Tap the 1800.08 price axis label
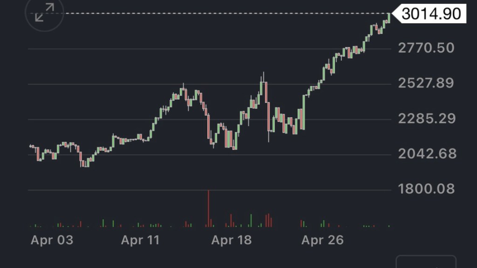477x268 pixels. pos(426,189)
